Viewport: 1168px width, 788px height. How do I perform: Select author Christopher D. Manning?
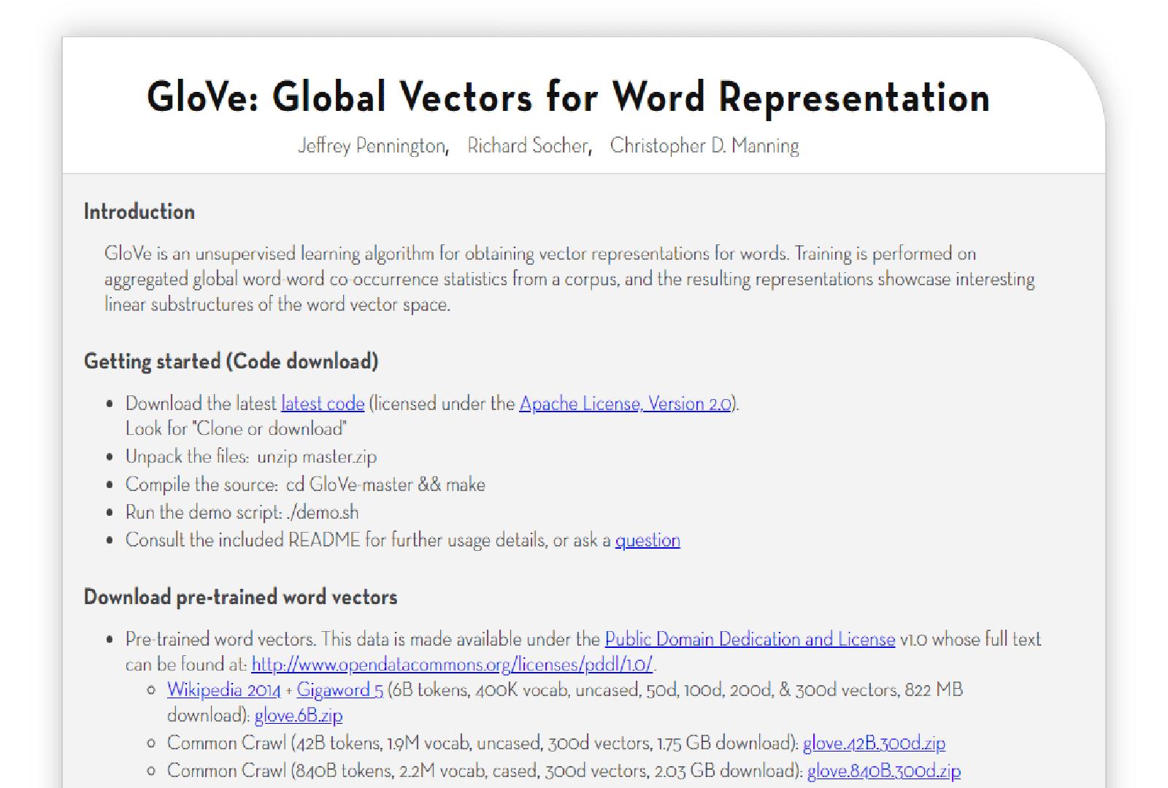click(x=704, y=146)
